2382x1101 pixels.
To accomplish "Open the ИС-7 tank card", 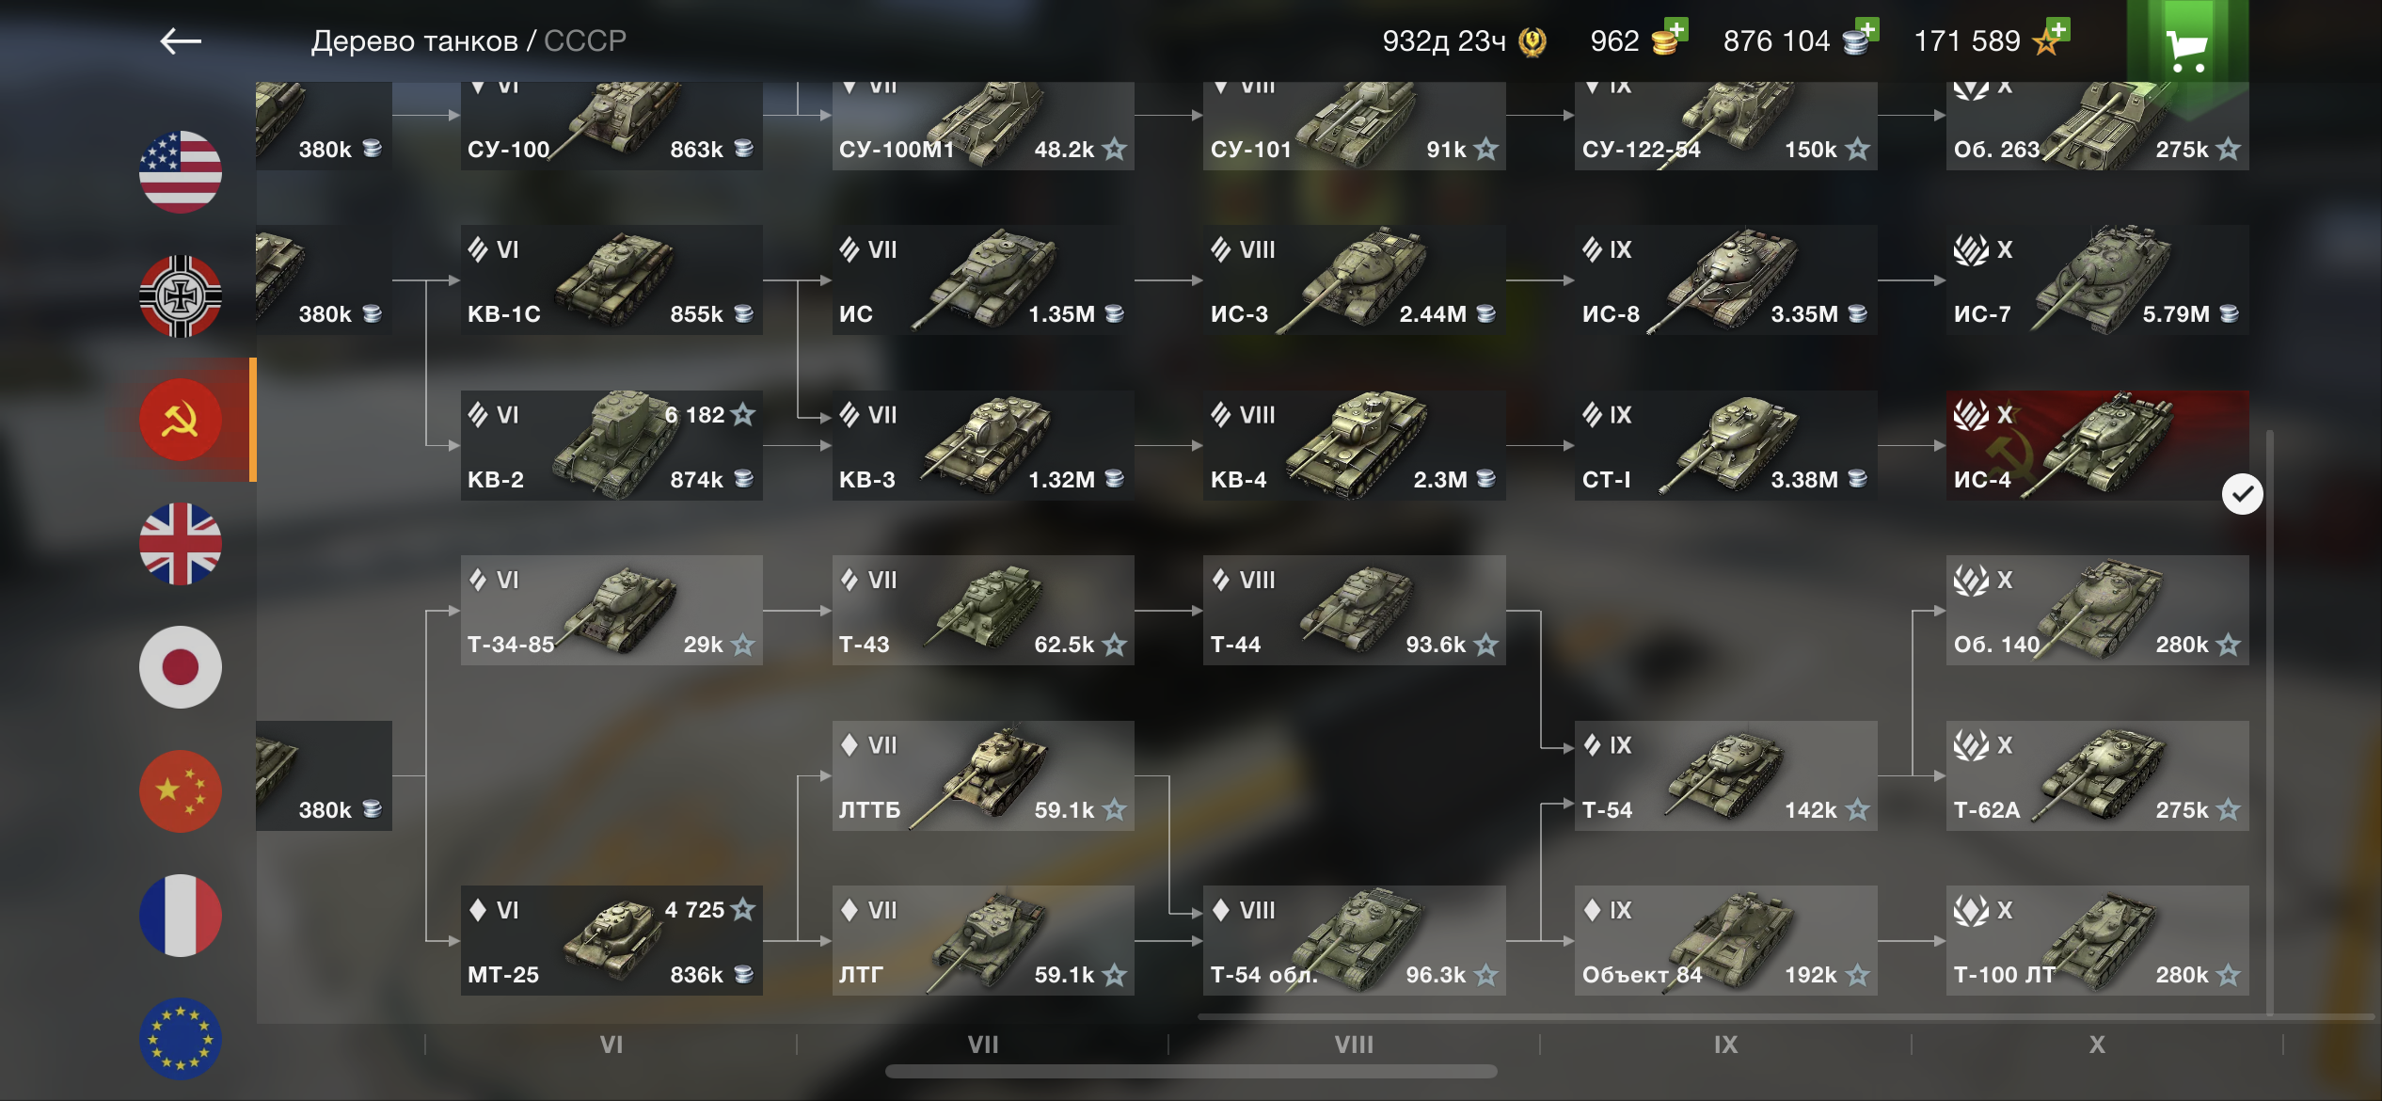I will pos(2098,279).
